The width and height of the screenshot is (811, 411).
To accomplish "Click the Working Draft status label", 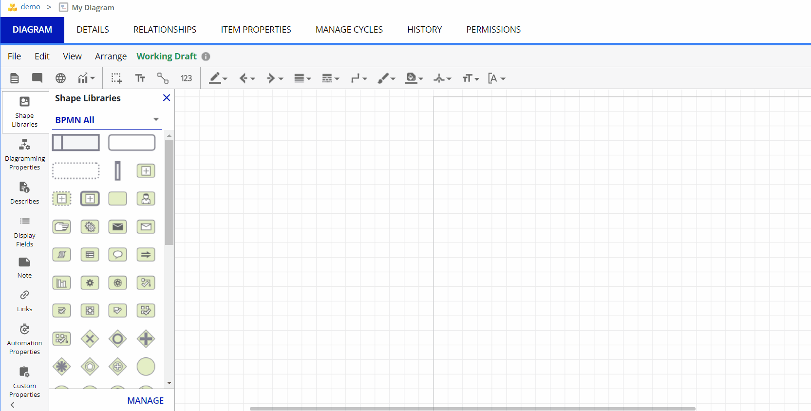I will [167, 56].
